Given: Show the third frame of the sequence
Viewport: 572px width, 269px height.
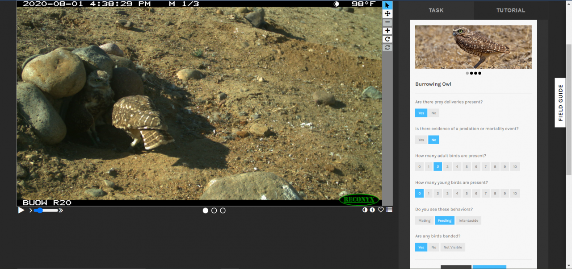Looking at the screenshot, I should tap(223, 211).
